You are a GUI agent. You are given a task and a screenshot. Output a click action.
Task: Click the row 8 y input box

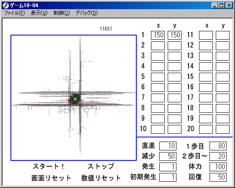(174, 108)
